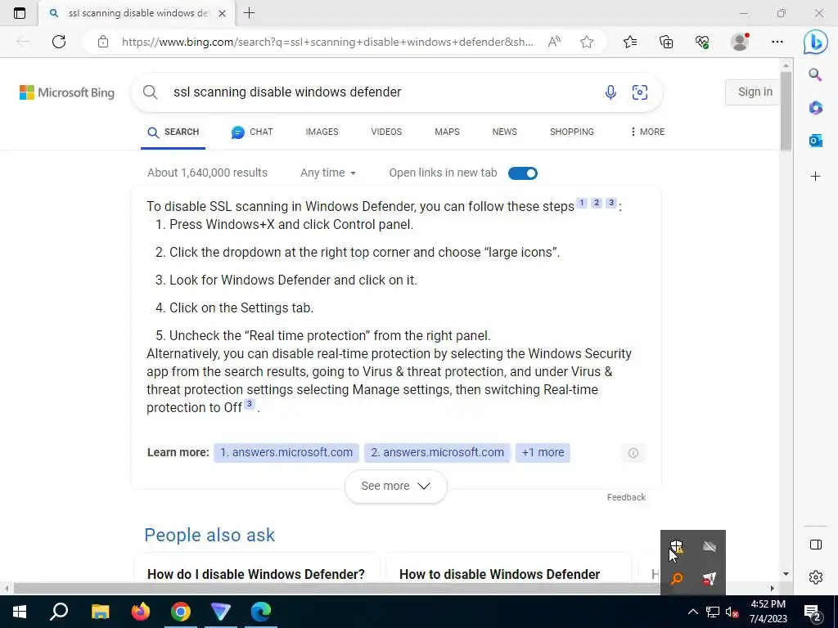Open Bing Chat sidebar button
The height and width of the screenshot is (628, 838).
pos(816,42)
